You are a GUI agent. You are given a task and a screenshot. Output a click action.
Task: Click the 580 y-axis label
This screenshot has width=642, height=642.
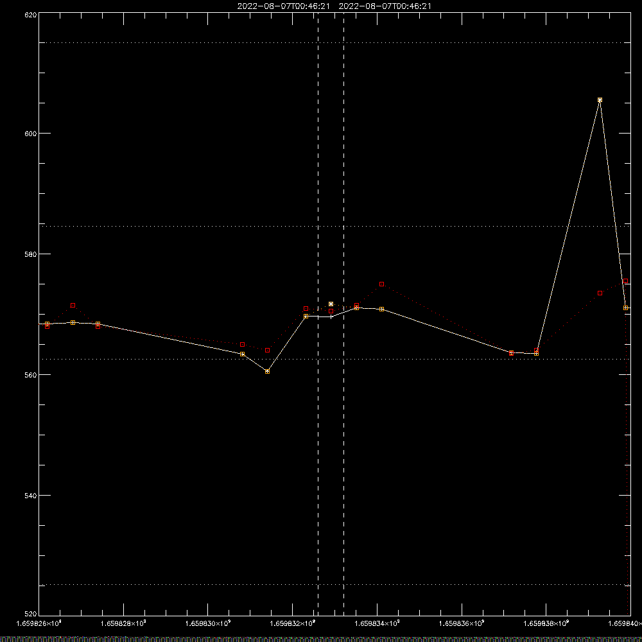tap(31, 254)
